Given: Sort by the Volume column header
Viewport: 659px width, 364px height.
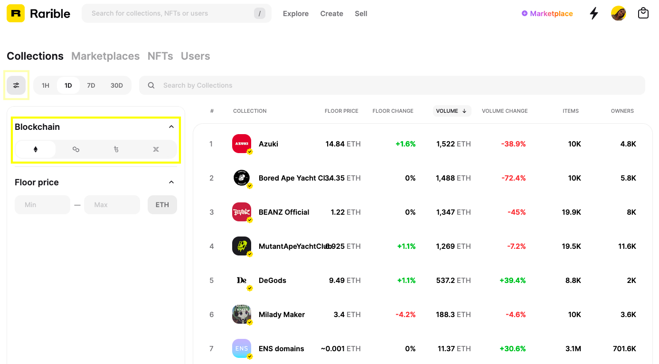Looking at the screenshot, I should [452, 111].
